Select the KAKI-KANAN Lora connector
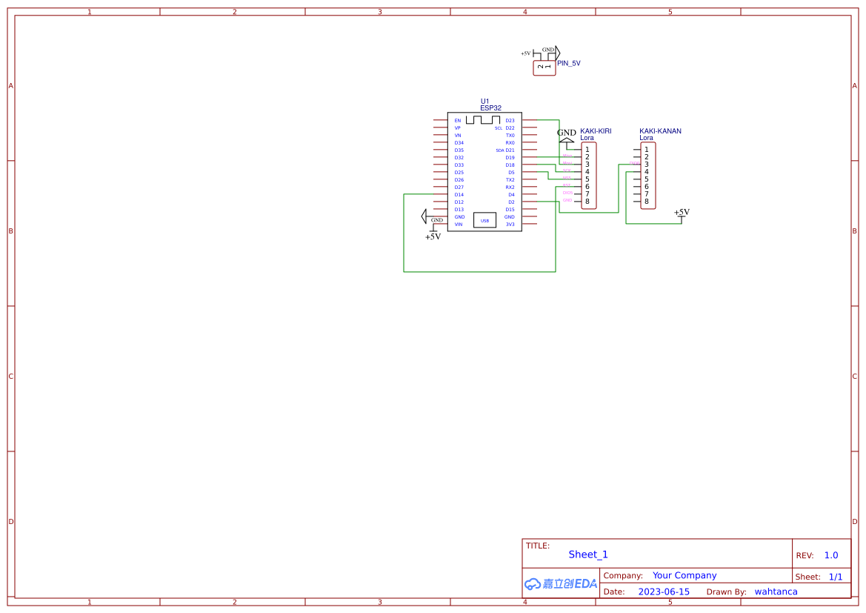Viewport: 866px width, 613px height. (x=648, y=174)
